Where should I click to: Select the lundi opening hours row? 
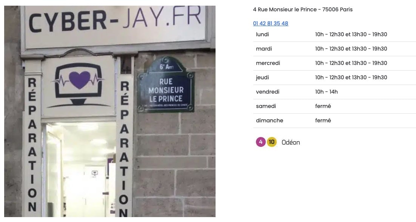[x=334, y=34]
